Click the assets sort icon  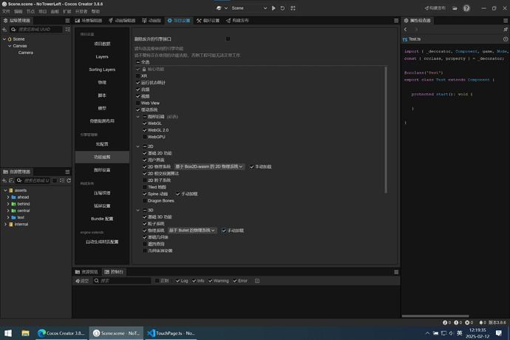coord(11,180)
